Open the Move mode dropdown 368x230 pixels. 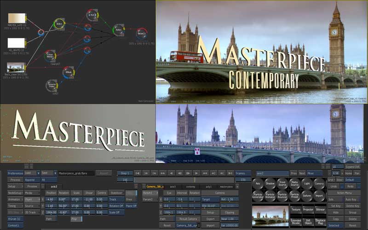(x=315, y=173)
